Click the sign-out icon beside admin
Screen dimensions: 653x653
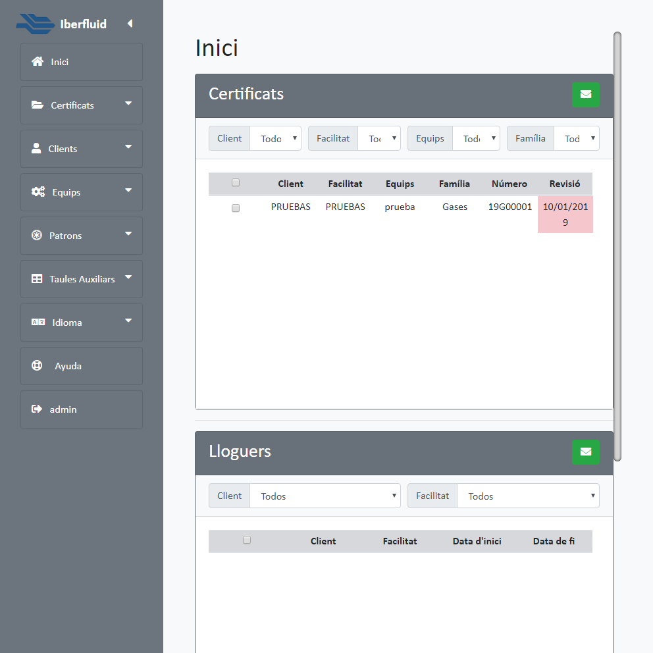click(37, 409)
